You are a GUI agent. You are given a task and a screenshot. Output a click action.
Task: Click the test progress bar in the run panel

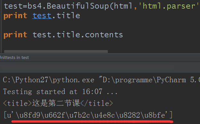tap(87, 67)
